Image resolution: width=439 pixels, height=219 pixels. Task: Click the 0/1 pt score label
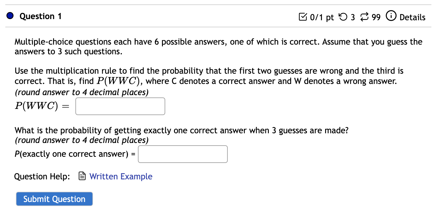321,17
